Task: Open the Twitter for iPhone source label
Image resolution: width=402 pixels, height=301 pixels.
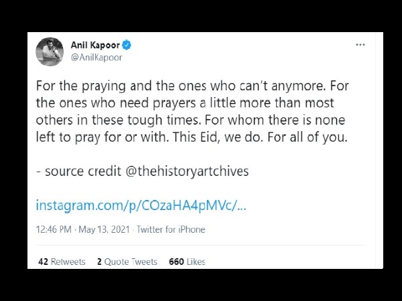Action: click(171, 229)
